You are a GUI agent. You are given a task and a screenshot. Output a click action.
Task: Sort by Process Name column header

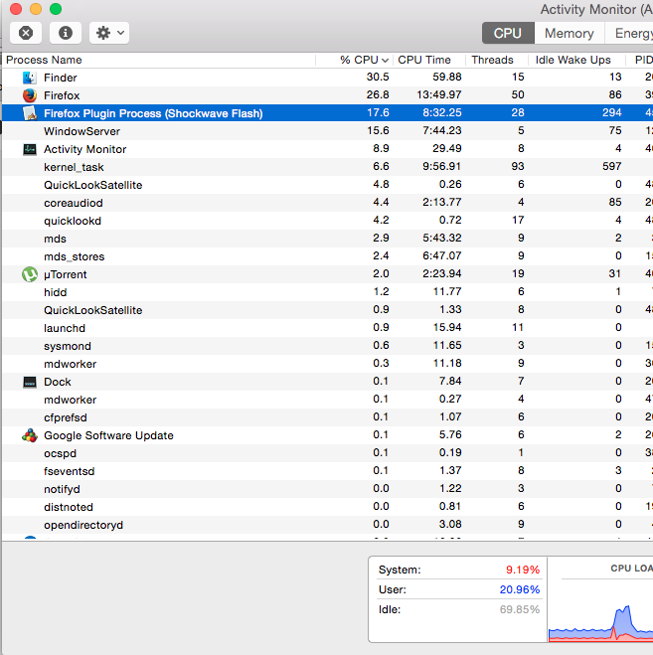(x=159, y=61)
